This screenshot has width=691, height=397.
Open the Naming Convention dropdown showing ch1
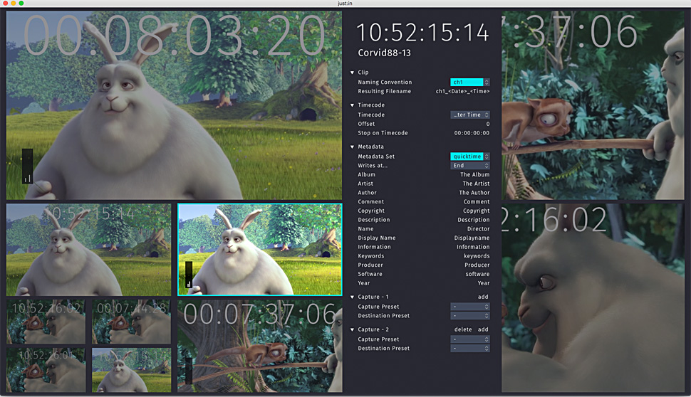point(469,83)
